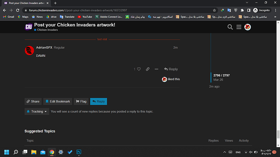This screenshot has height=157, width=280.
Task: Bookmark this page with the star icon
Action: pos(214,11)
